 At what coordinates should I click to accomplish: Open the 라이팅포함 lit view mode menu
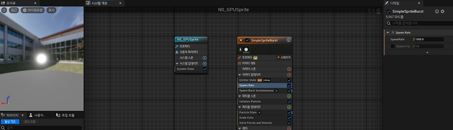[33, 10]
